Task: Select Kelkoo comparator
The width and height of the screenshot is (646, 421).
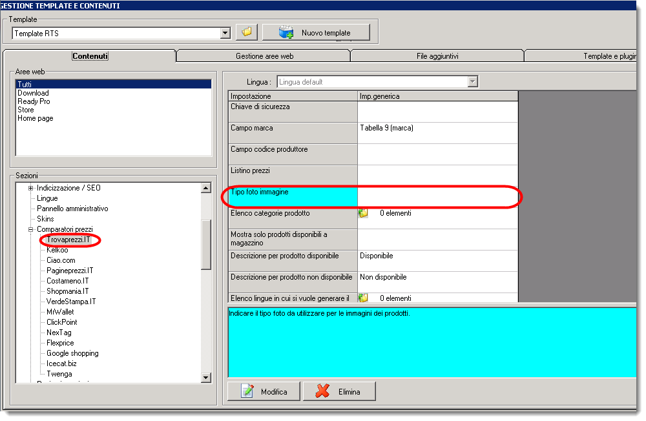Action: coord(57,250)
